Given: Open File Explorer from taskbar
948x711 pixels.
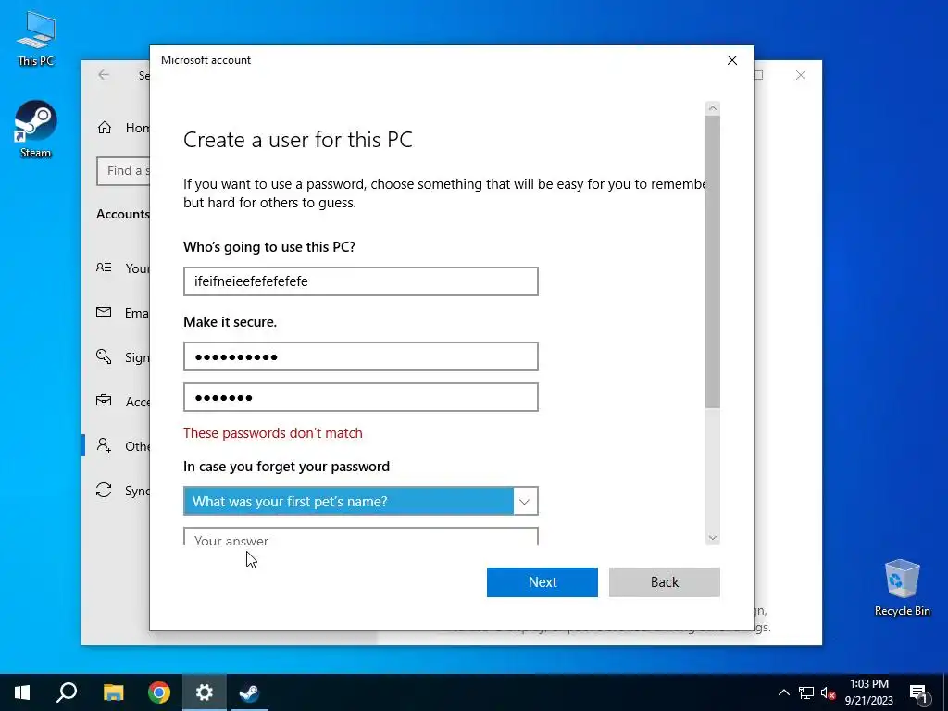Looking at the screenshot, I should coord(113,692).
